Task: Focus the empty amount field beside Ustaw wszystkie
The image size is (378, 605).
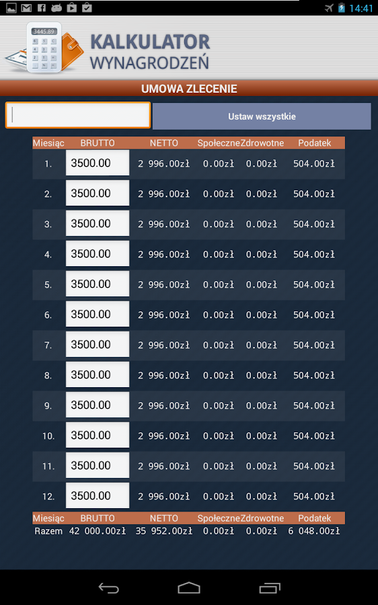Action: coord(77,115)
